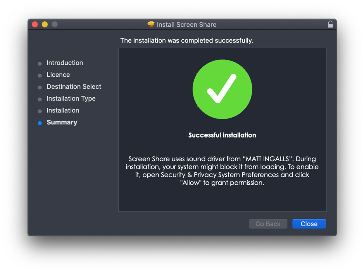Click the Close button

[x=309, y=224]
